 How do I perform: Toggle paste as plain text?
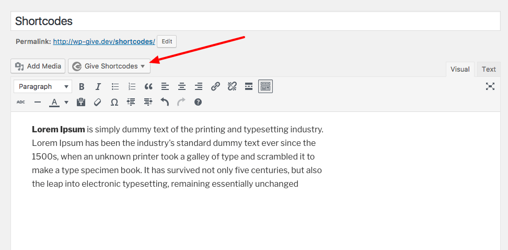click(81, 102)
